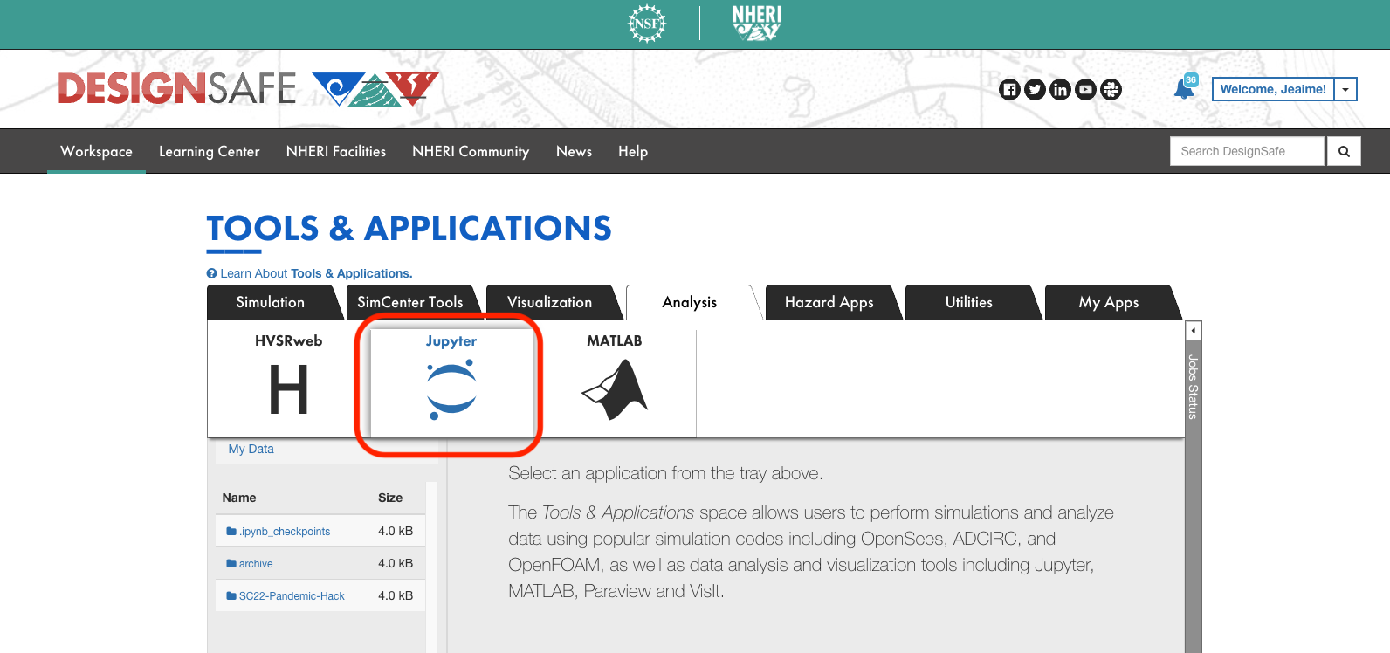Collapse the Jobs Status arrow toggle
The image size is (1390, 653).
(x=1194, y=331)
